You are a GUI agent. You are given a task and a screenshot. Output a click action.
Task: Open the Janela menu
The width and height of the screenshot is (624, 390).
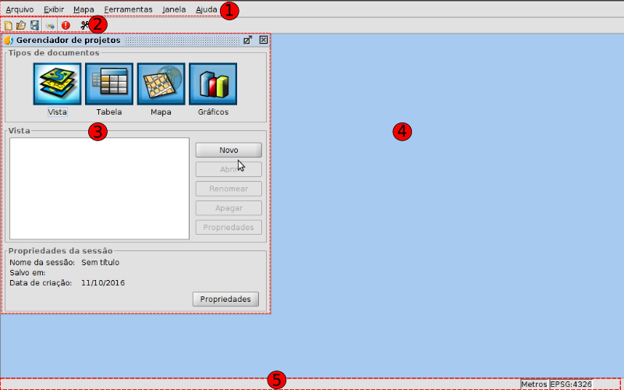174,9
